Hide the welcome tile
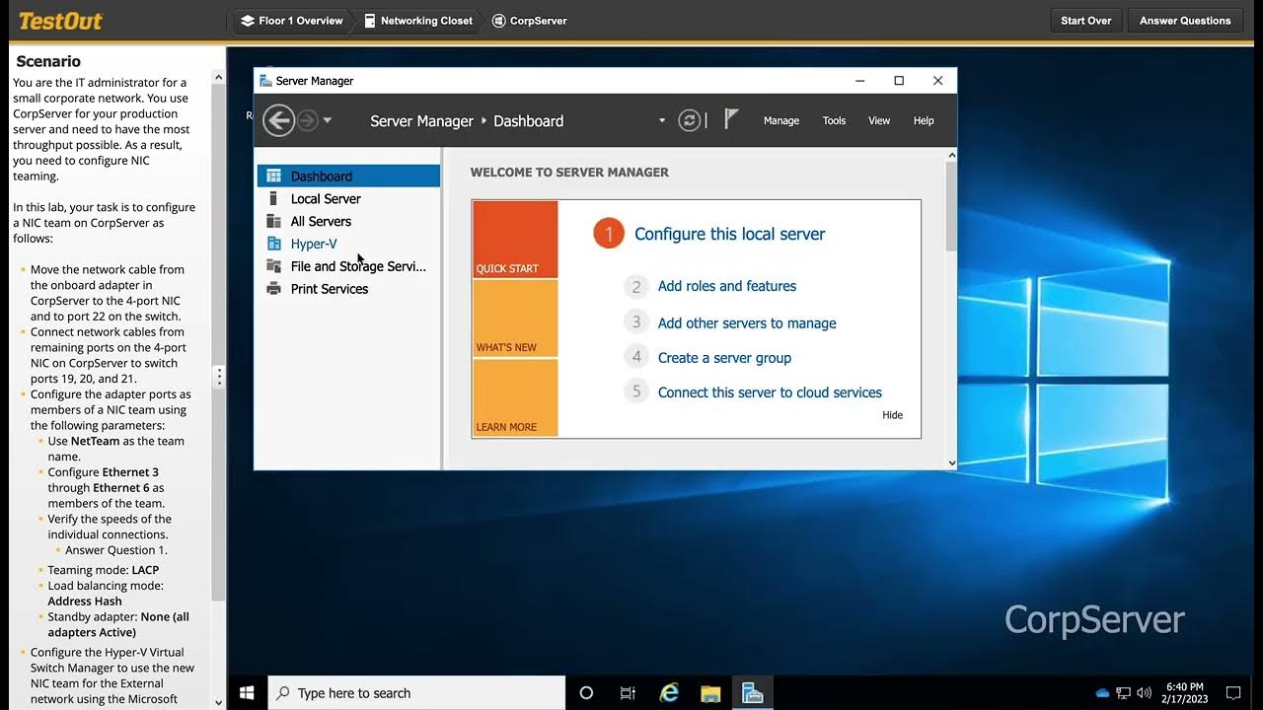The width and height of the screenshot is (1263, 710). (893, 415)
